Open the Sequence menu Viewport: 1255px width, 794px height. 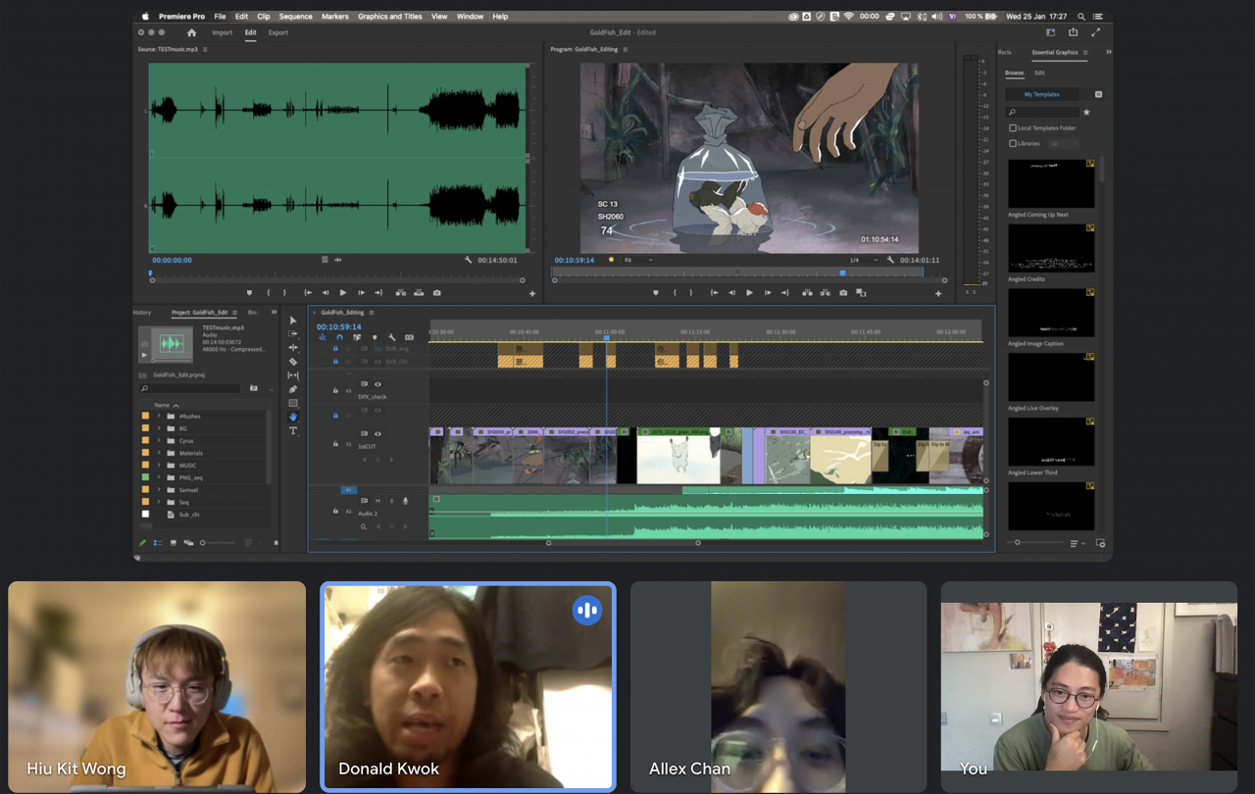pyautogui.click(x=295, y=17)
